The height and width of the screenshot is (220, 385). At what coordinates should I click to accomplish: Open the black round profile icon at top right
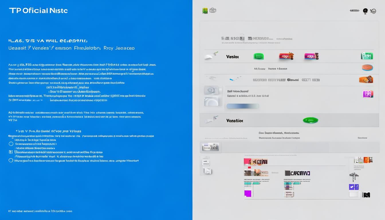pyautogui.click(x=365, y=11)
